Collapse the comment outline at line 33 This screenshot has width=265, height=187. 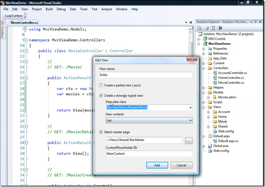27,170
